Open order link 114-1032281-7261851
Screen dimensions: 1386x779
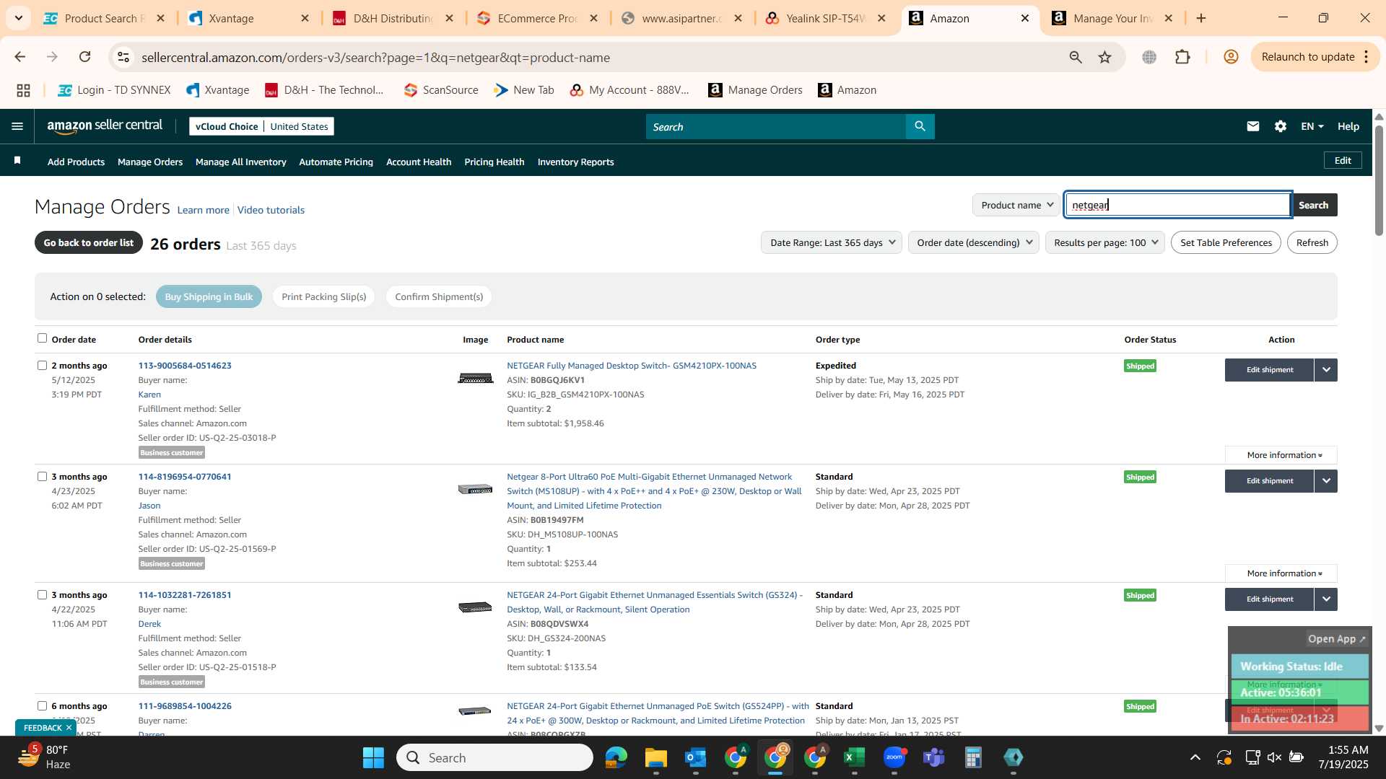coord(185,595)
